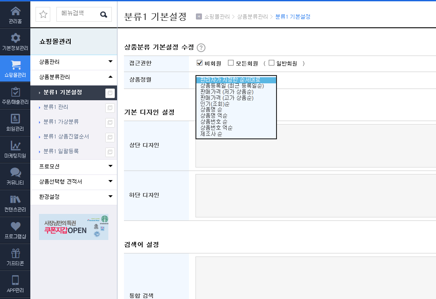Click the 쿠폰지갑 OPEN banner
The height and width of the screenshot is (299, 436).
pos(74,227)
